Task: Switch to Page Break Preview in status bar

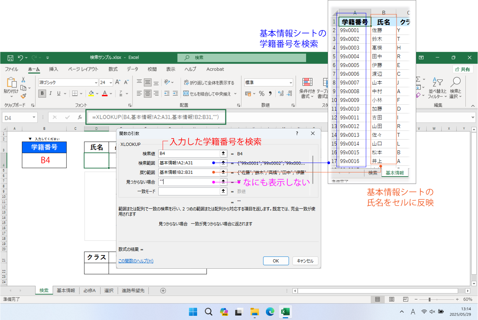Action: [405, 299]
